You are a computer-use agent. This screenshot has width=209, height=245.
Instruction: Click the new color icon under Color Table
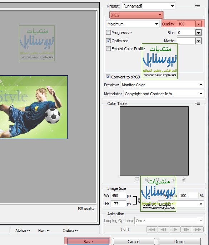click(x=174, y=179)
